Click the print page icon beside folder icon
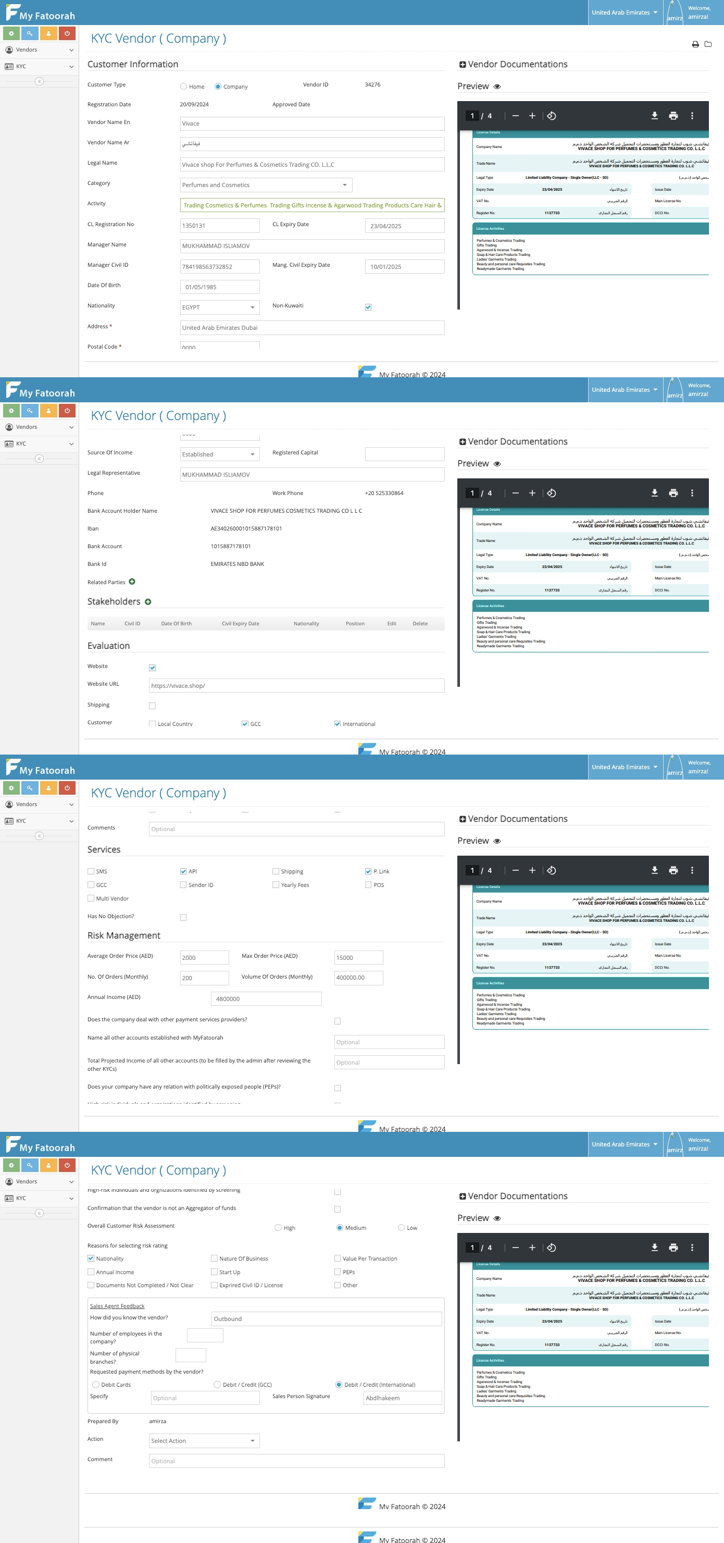The image size is (724, 1543). (x=695, y=44)
